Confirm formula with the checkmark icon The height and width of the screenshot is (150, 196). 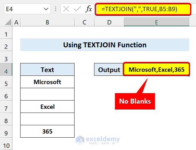77,9
